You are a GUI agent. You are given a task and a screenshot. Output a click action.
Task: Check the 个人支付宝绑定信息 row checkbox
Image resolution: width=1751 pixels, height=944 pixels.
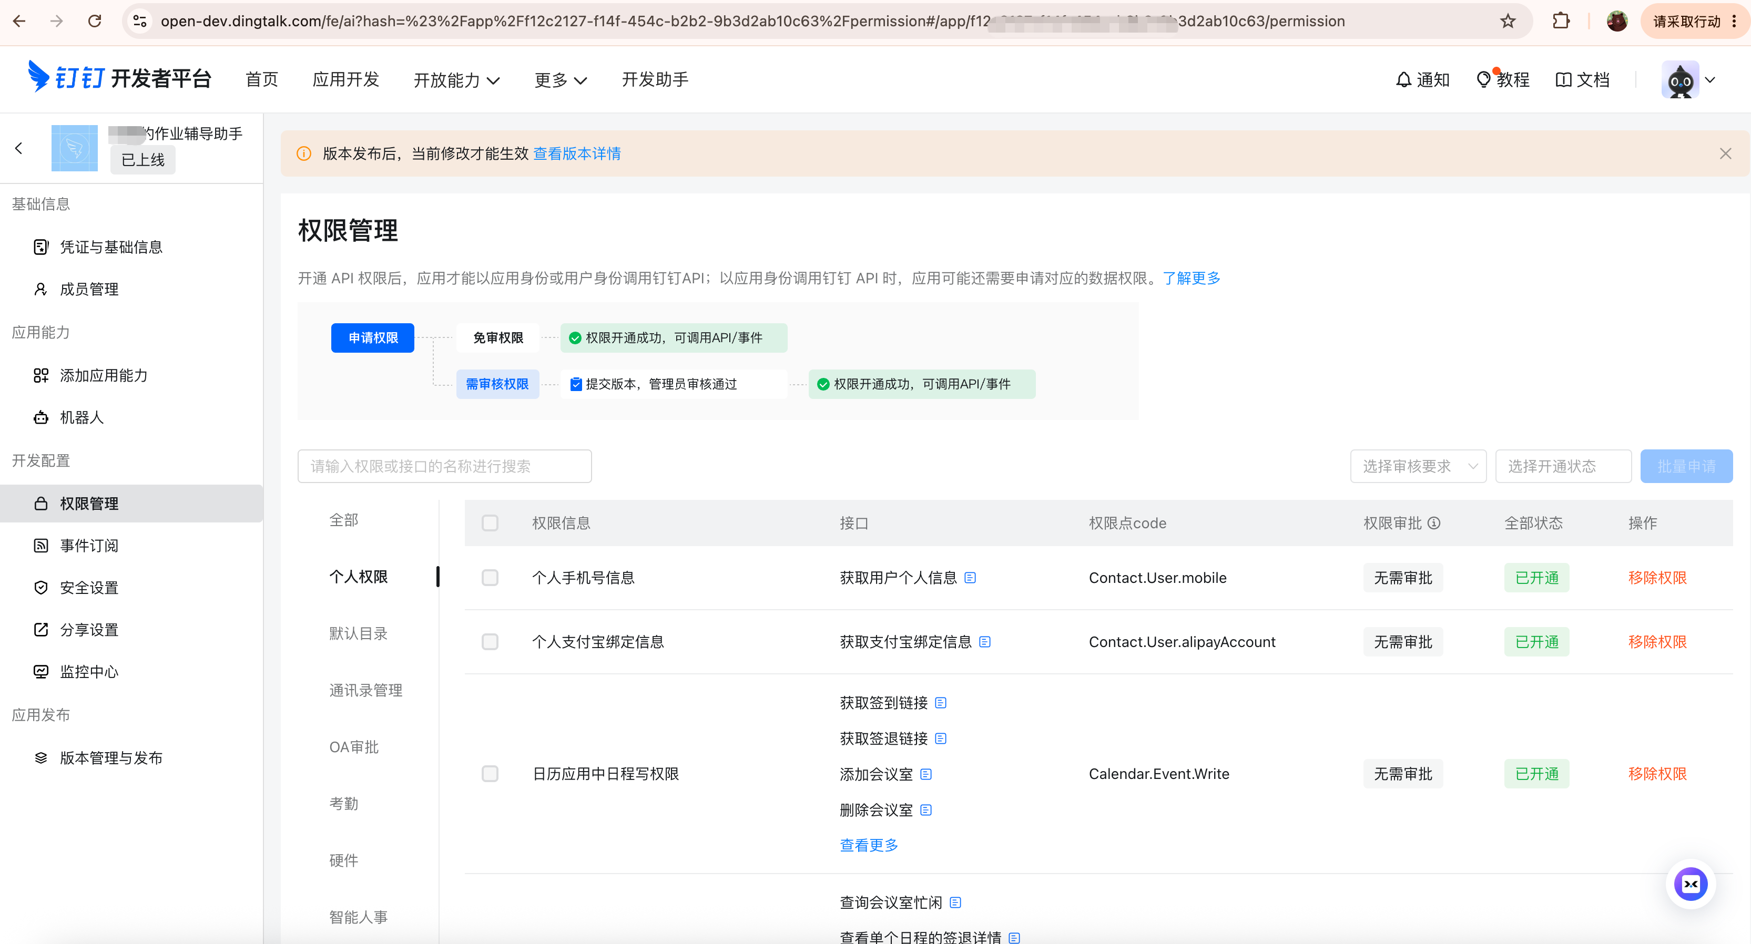click(490, 642)
